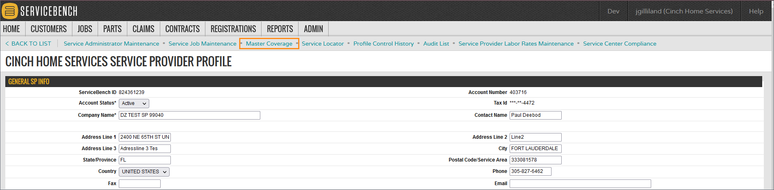Click the State/Province field
This screenshot has width=774, height=190.
pyautogui.click(x=145, y=160)
